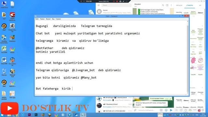Open the bot commands keyboard icon
Image resolution: width=208 pixels, height=117 pixels.
click(161, 110)
